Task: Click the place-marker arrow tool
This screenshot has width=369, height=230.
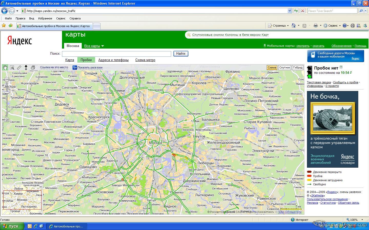Action: pyautogui.click(x=26, y=67)
